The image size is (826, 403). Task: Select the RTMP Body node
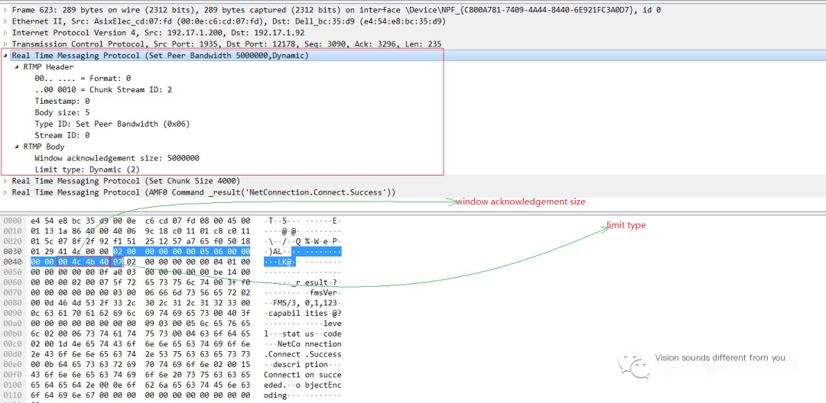pyautogui.click(x=44, y=147)
